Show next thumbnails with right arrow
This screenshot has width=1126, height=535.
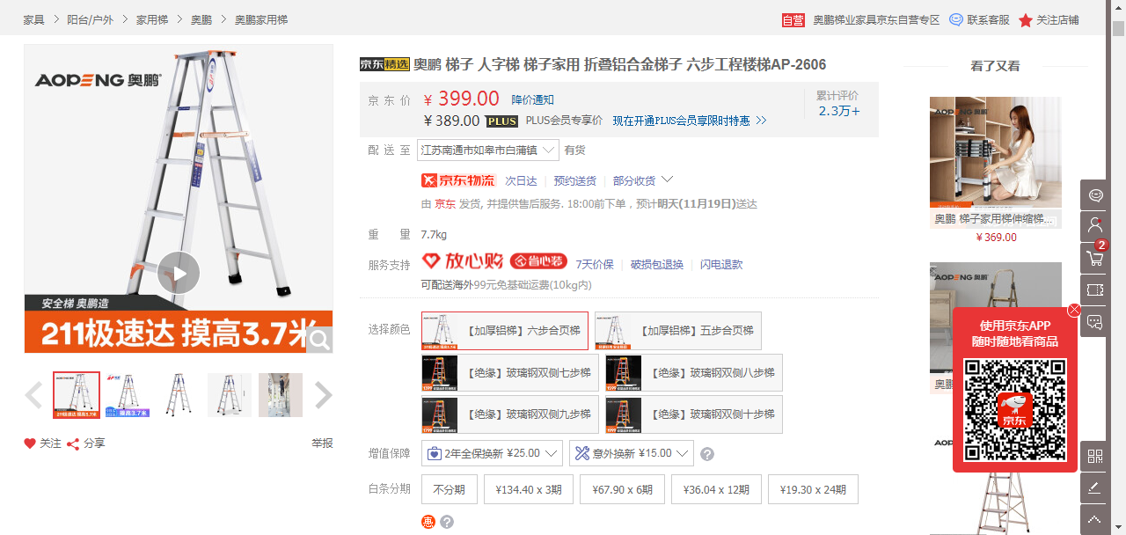pyautogui.click(x=323, y=395)
